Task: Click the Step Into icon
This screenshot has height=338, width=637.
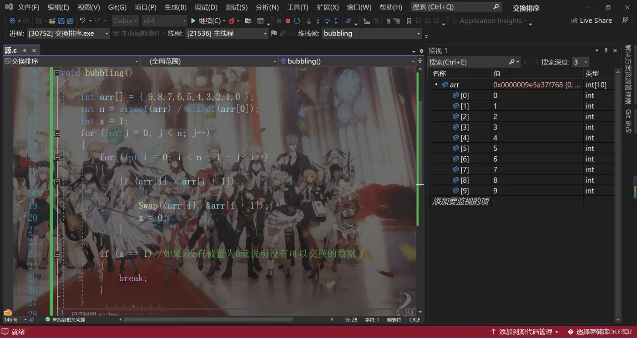Action: point(318,21)
